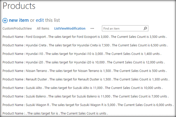Click the edit this list link

pyautogui.click(x=40, y=20)
